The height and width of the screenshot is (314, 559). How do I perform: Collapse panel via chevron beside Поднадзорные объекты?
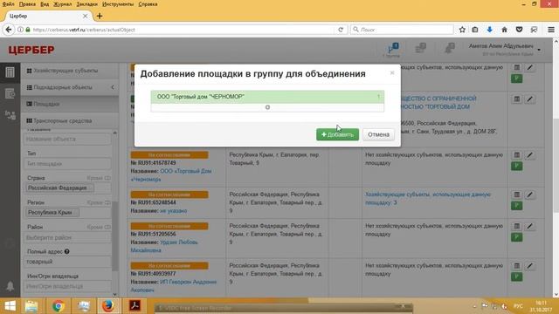pyautogui.click(x=113, y=87)
